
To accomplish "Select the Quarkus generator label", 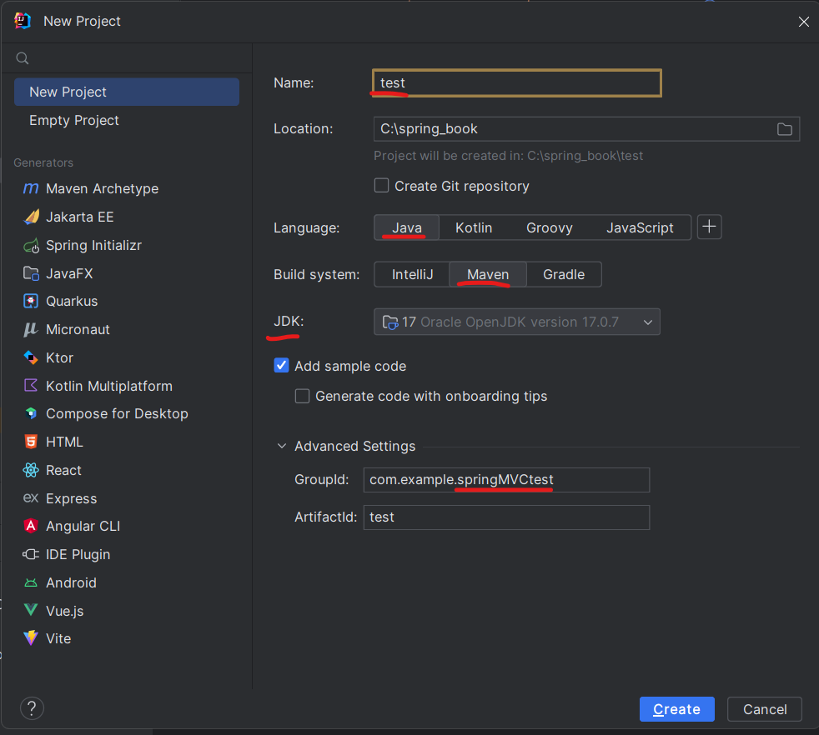I will 72,301.
